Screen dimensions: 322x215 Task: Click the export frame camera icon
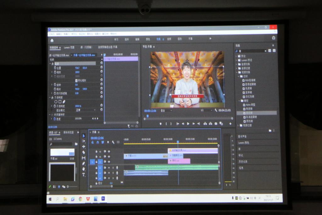pyautogui.click(x=216, y=124)
